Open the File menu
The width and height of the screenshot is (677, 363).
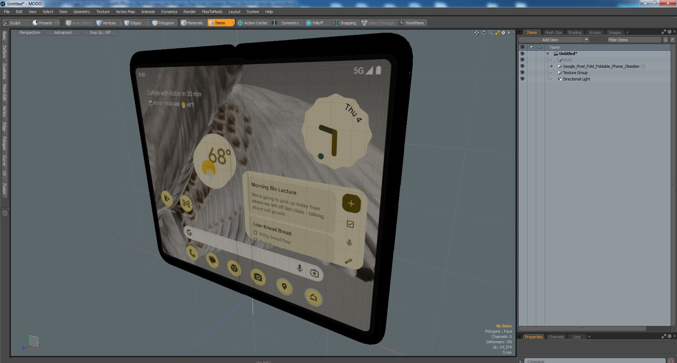pos(7,12)
